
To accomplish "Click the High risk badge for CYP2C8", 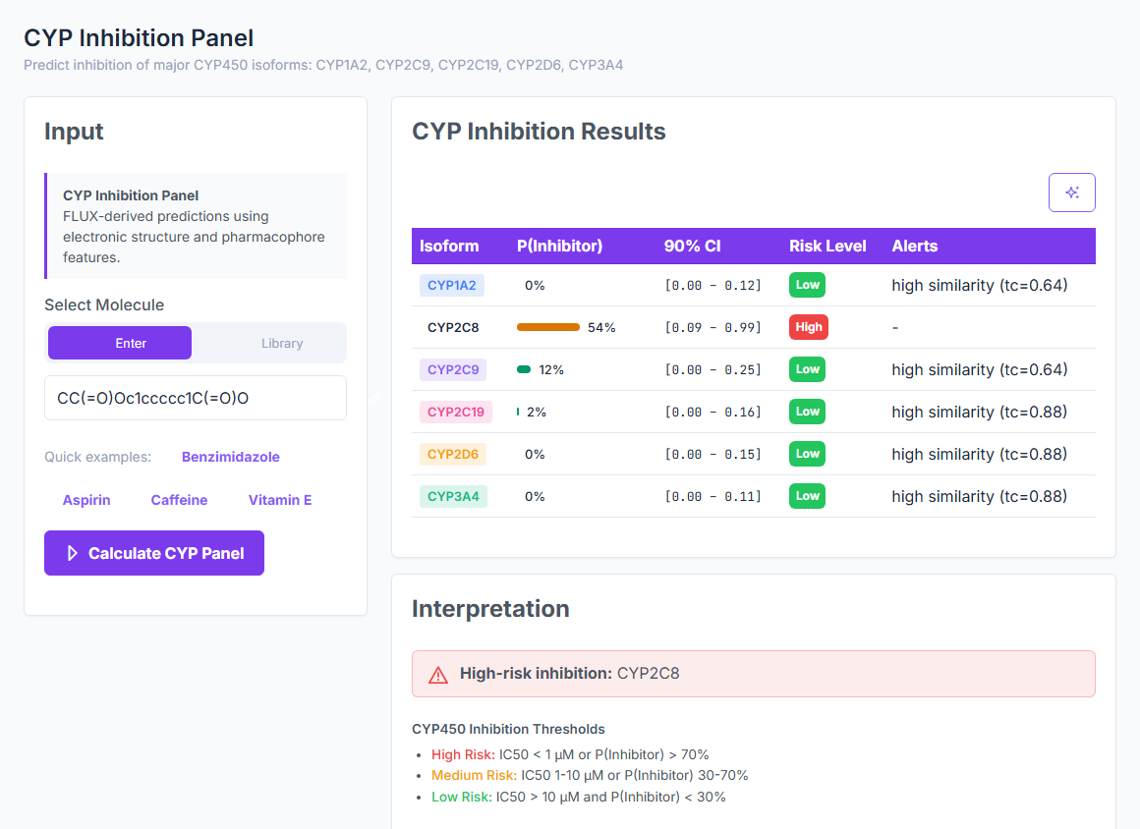I will tap(809, 328).
